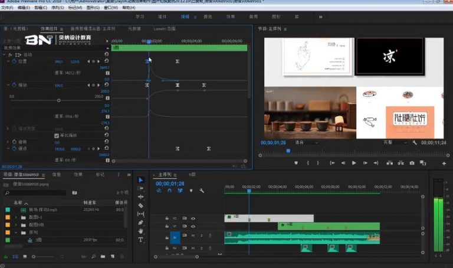The width and height of the screenshot is (453, 268).
Task: Pick the Hand tool
Action: pos(140,231)
